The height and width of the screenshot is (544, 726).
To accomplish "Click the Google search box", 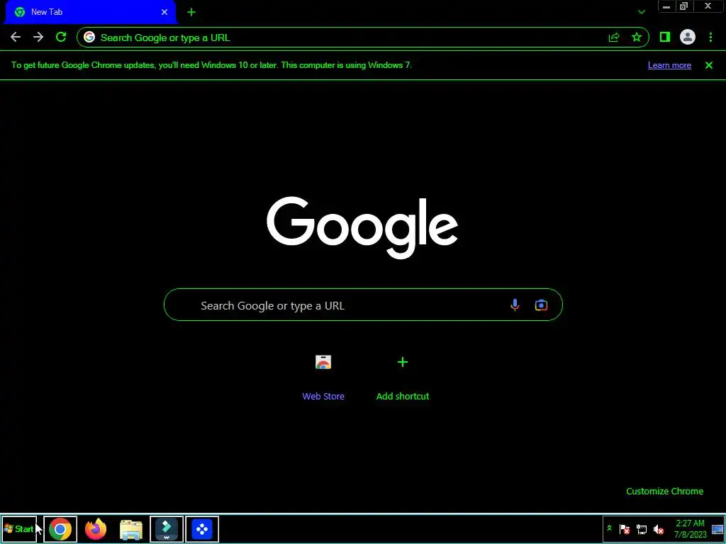I will (x=363, y=305).
